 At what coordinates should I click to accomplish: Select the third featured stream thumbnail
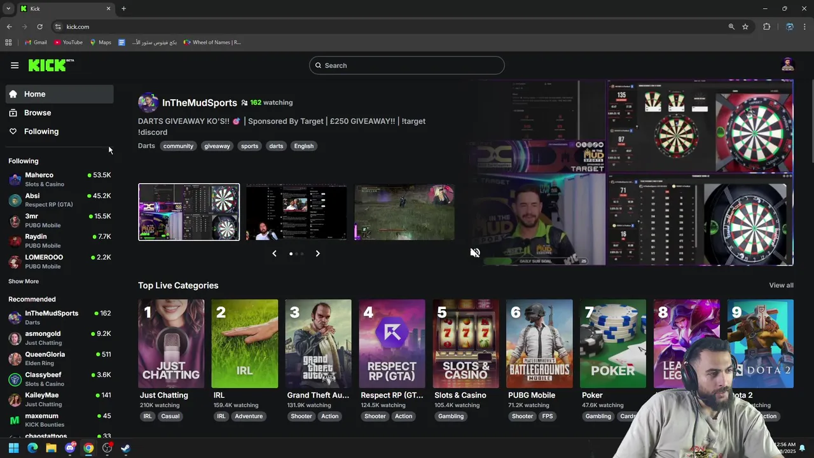coord(404,212)
